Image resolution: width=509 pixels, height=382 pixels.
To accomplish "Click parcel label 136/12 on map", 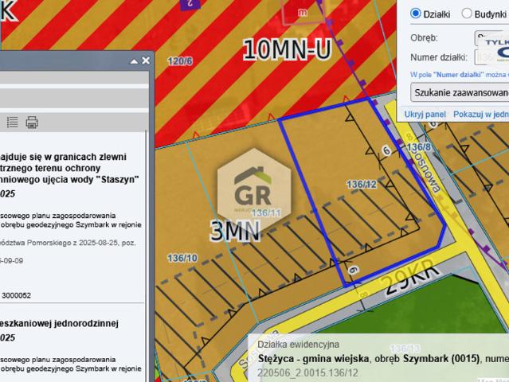I will [362, 185].
